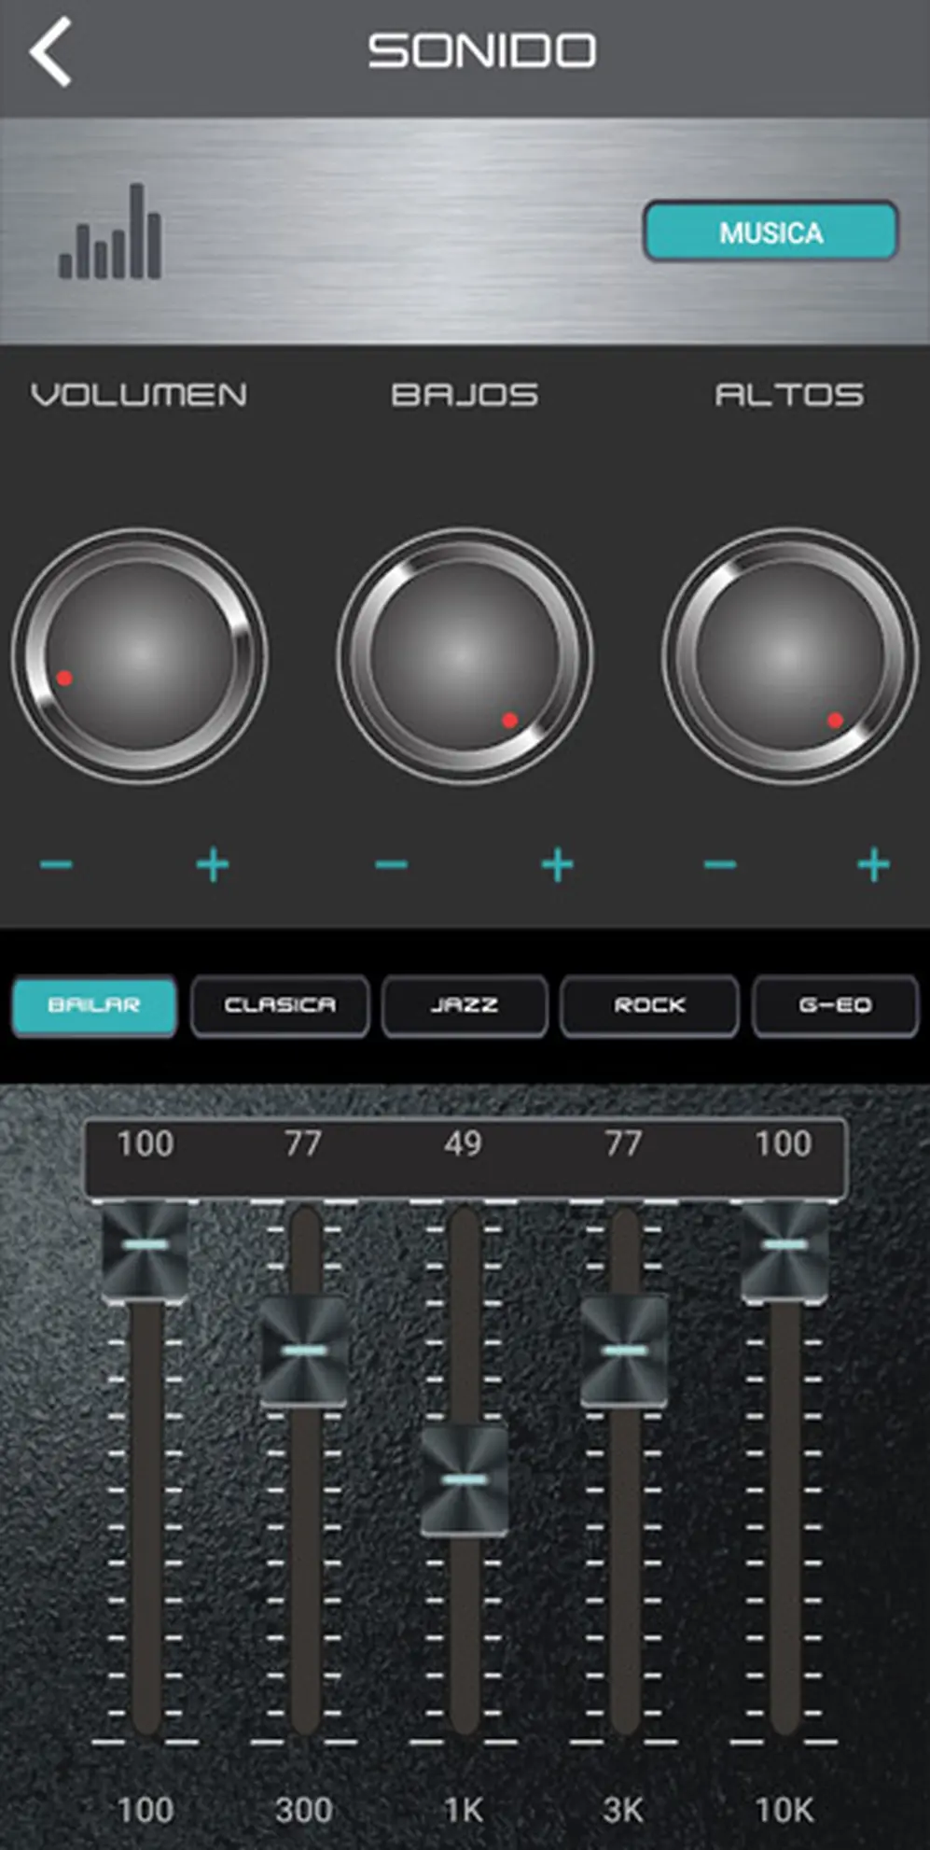
Task: Click the SONIDO screen title
Action: [482, 50]
